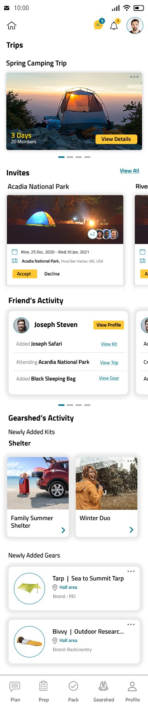Open the View All invites link
Viewport: 148px width, 709px height.
pos(129,171)
